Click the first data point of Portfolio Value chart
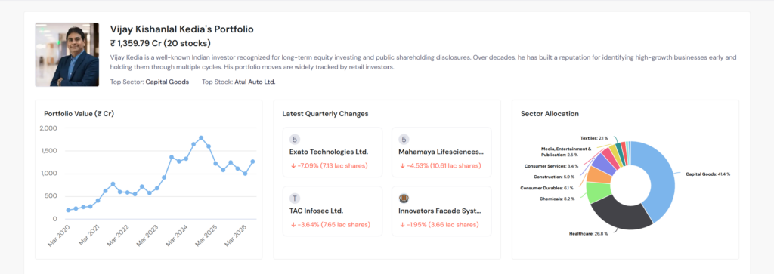 tap(68, 210)
